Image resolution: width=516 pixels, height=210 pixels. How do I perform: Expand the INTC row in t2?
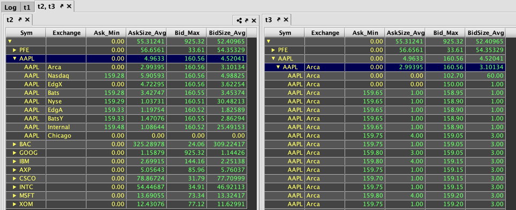coord(14,187)
